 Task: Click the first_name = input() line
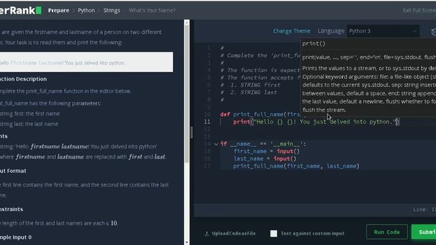(x=266, y=151)
